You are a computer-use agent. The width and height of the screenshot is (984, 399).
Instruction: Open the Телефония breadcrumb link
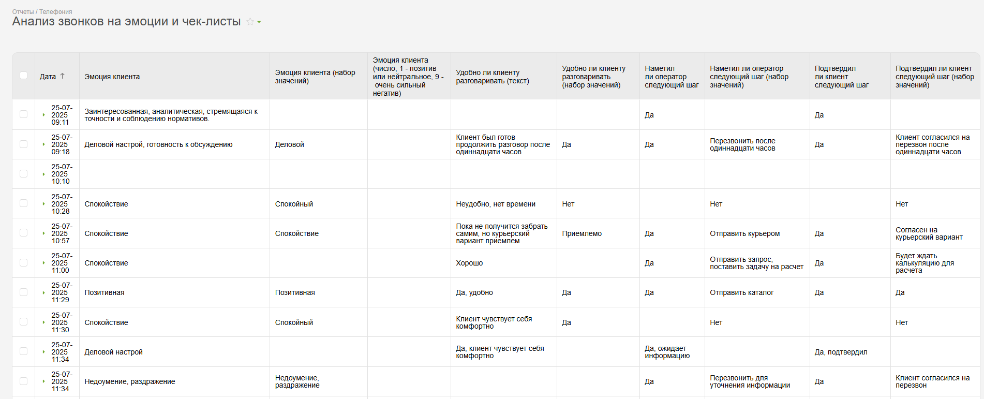[55, 11]
